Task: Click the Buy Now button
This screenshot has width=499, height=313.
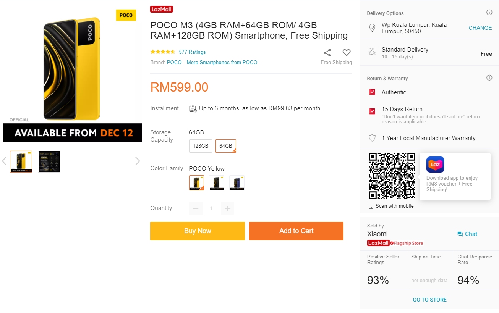Action: pyautogui.click(x=197, y=231)
